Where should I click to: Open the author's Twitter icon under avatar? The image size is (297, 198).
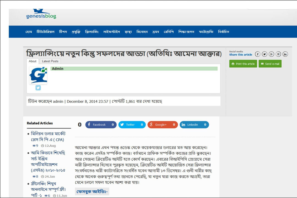click(x=38, y=88)
